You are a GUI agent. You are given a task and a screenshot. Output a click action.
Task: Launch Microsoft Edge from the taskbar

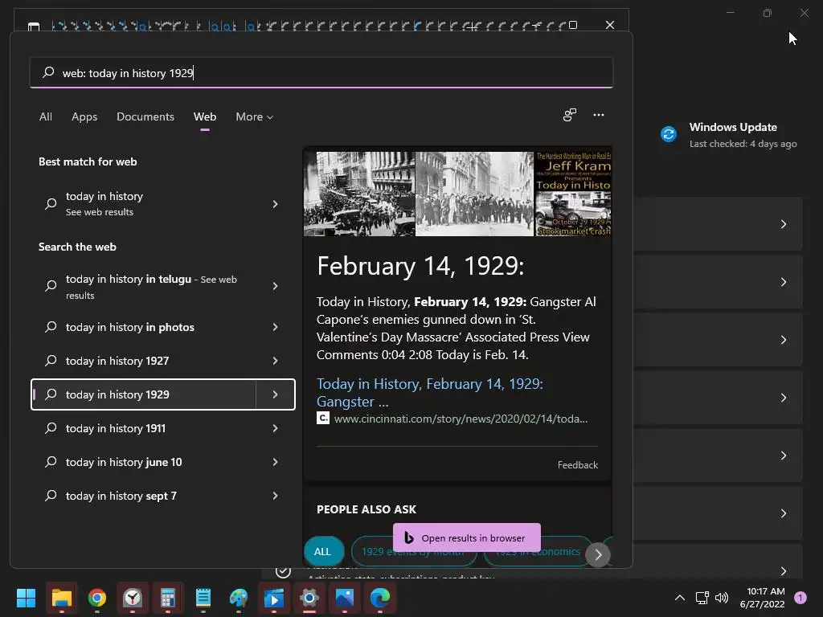380,598
